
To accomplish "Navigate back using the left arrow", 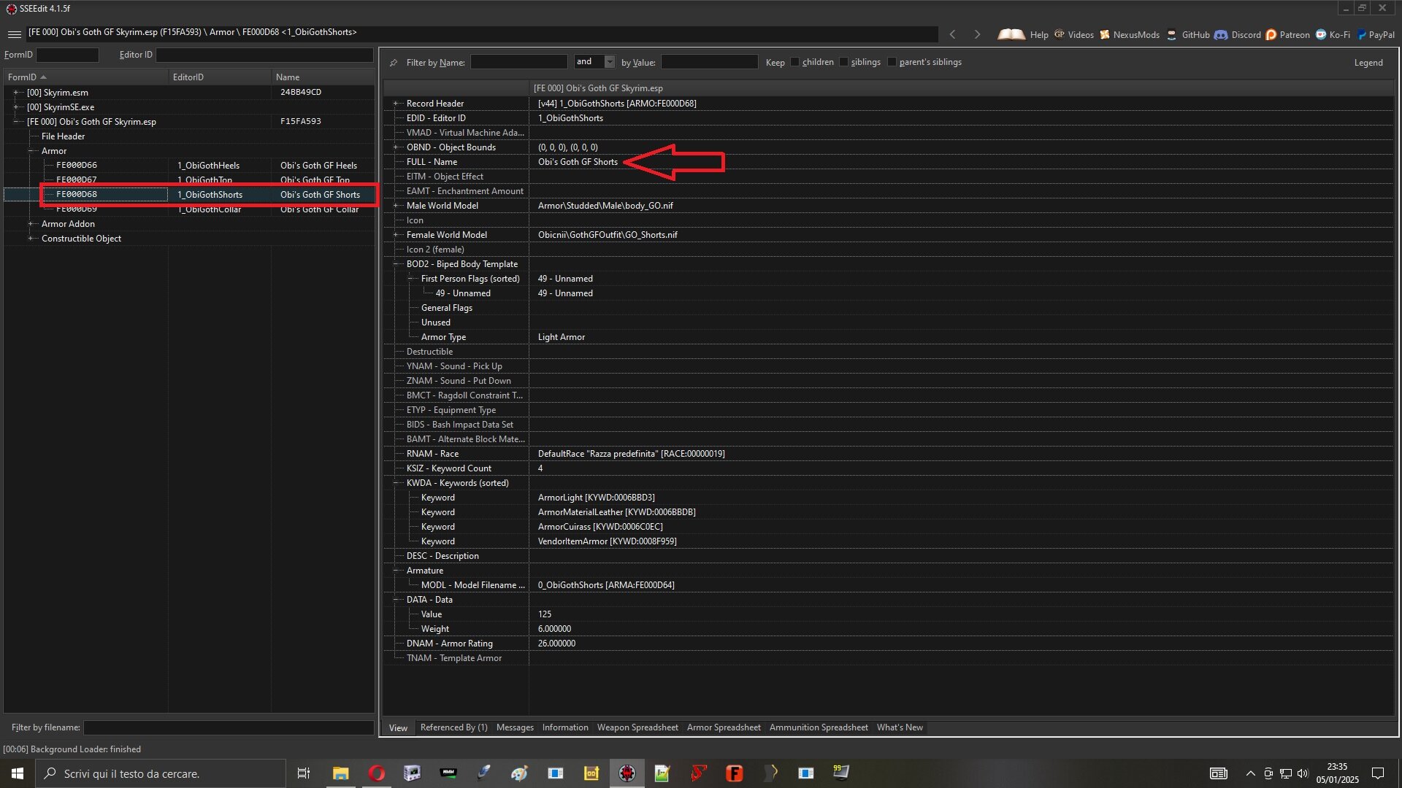I will [952, 34].
